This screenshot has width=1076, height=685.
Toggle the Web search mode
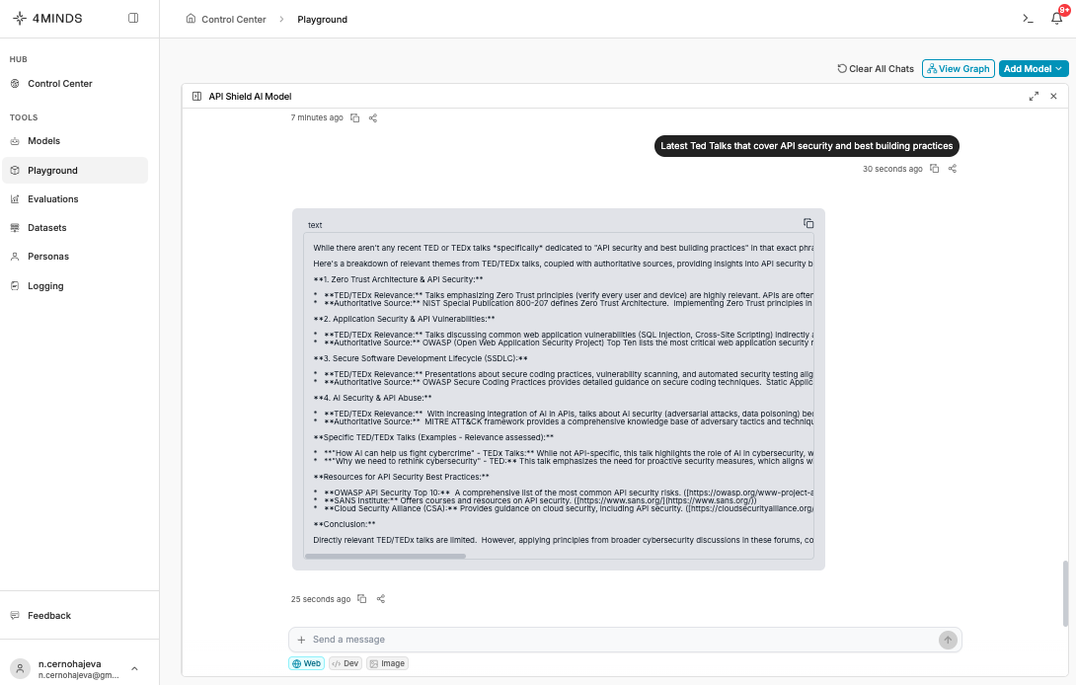pos(306,663)
